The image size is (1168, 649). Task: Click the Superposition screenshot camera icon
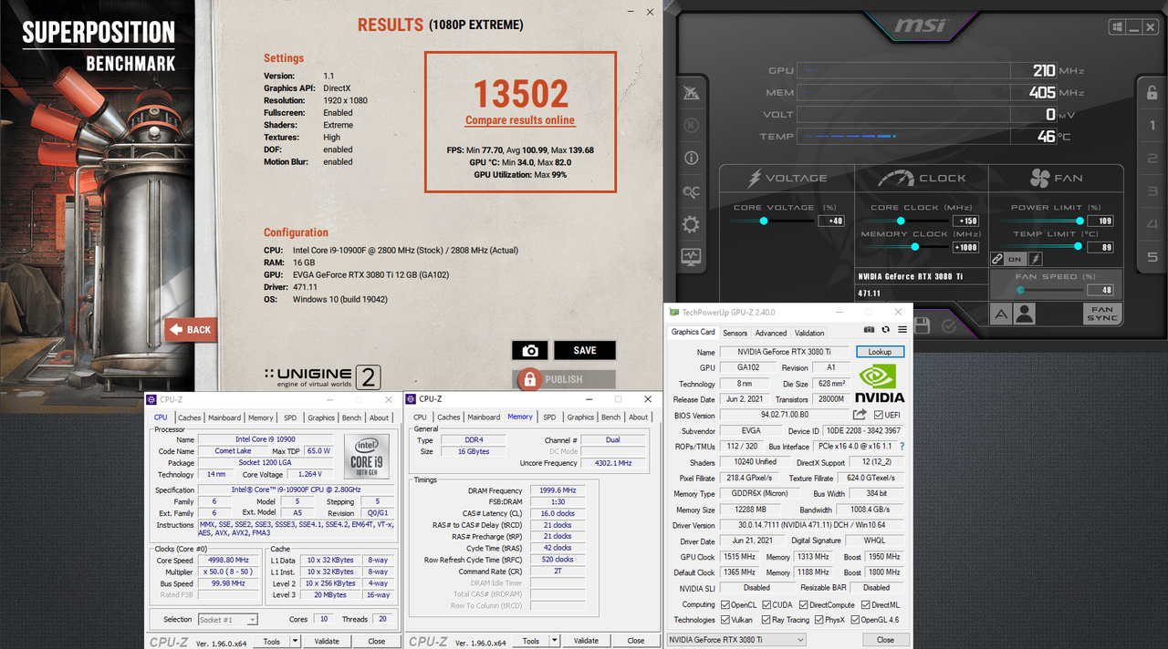pyautogui.click(x=530, y=351)
